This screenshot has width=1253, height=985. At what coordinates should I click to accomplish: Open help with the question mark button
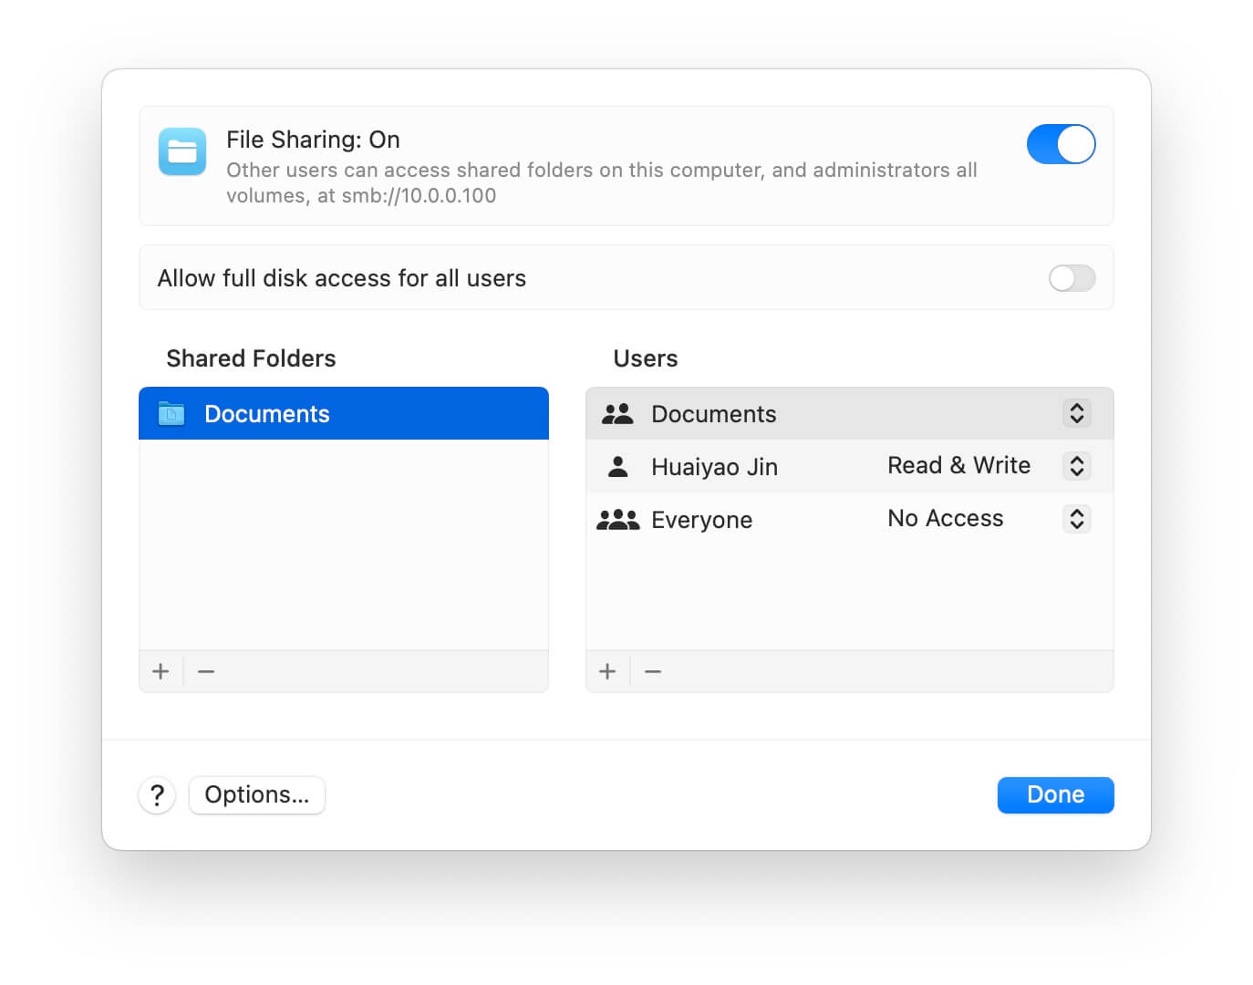point(157,795)
